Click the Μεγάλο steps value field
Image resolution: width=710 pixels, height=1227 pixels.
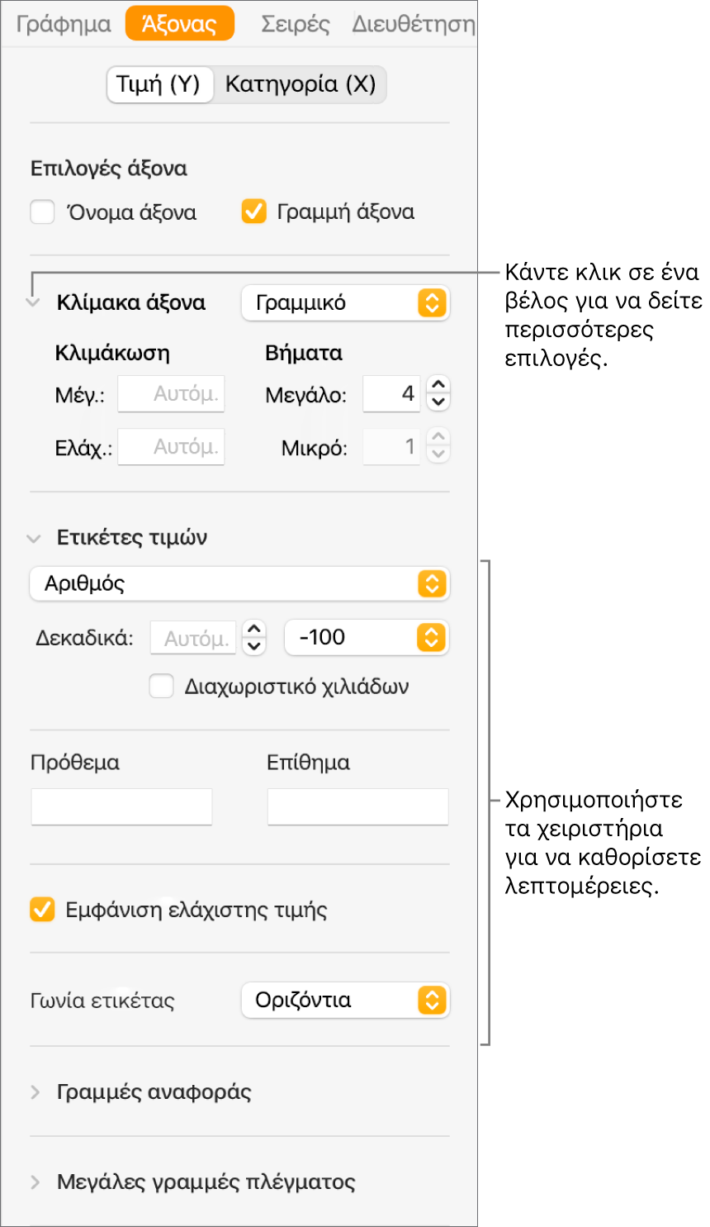click(391, 394)
